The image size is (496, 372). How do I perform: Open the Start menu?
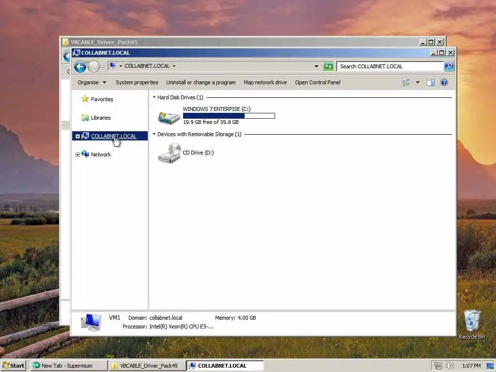[13, 366]
